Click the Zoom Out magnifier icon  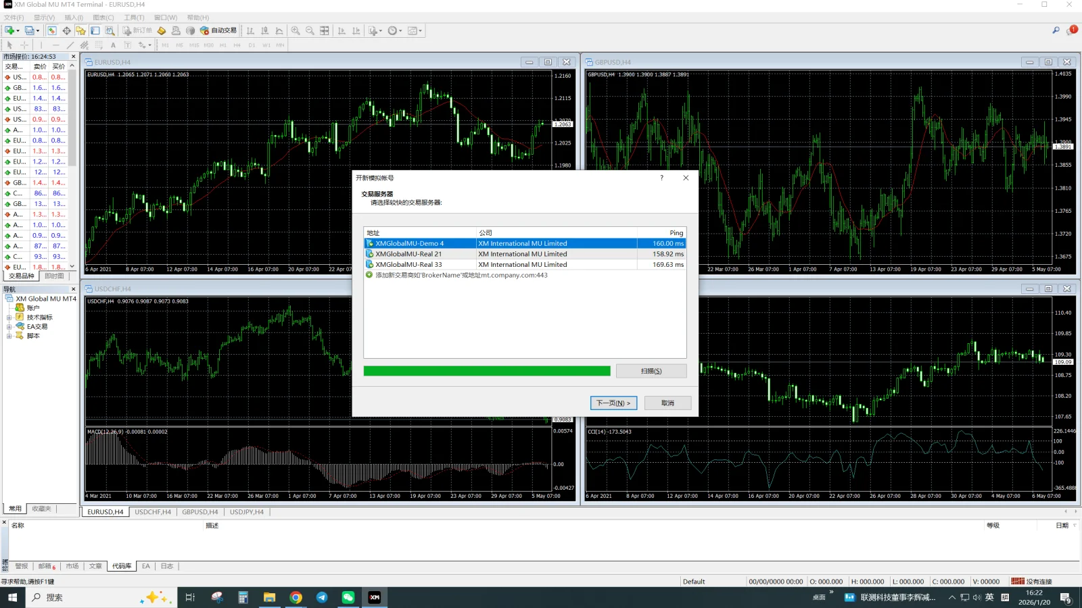(310, 30)
